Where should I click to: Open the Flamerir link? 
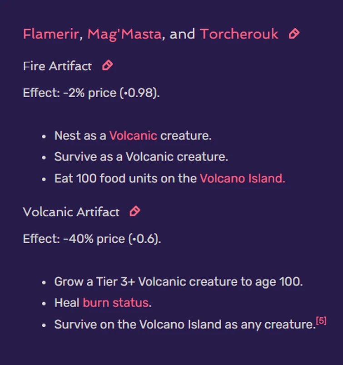pyautogui.click(x=50, y=34)
